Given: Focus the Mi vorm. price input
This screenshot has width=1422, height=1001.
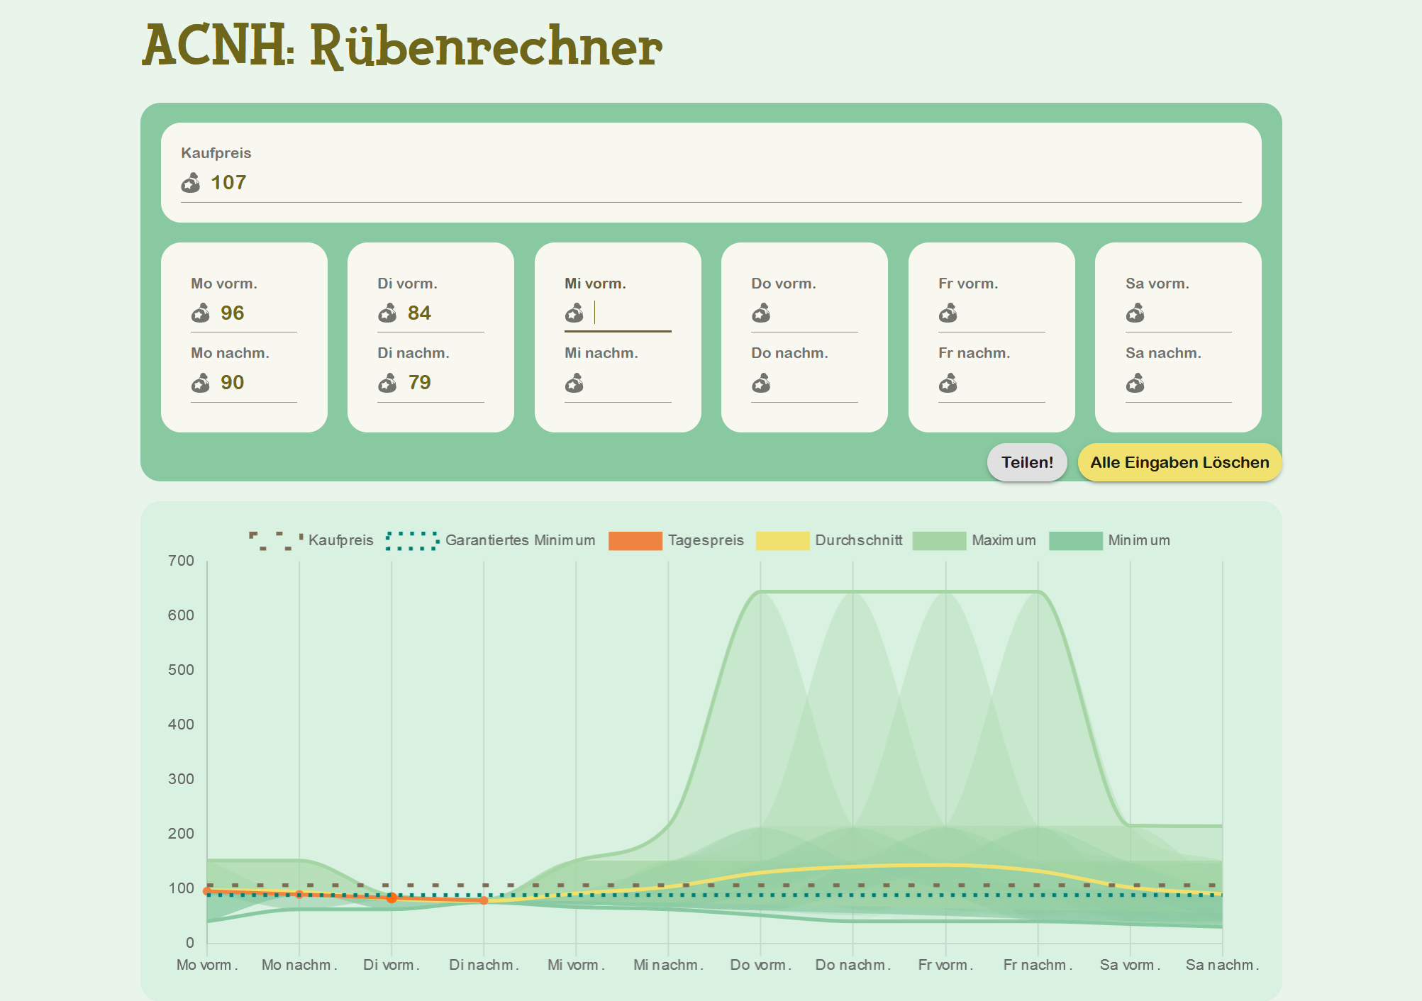Looking at the screenshot, I should [632, 313].
